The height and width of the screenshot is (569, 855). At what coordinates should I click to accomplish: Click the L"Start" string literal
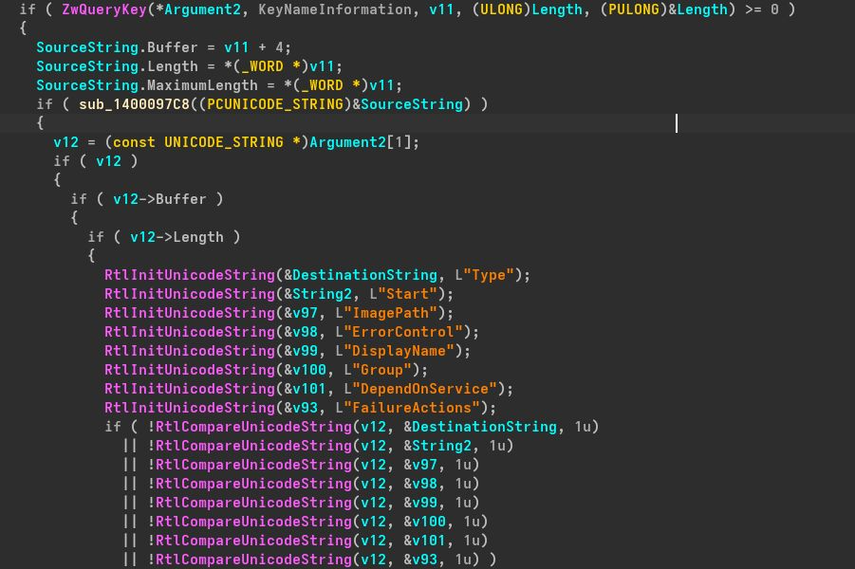pos(403,294)
